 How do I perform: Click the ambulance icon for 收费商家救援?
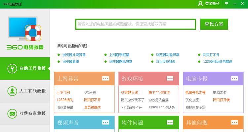click(x=12, y=114)
